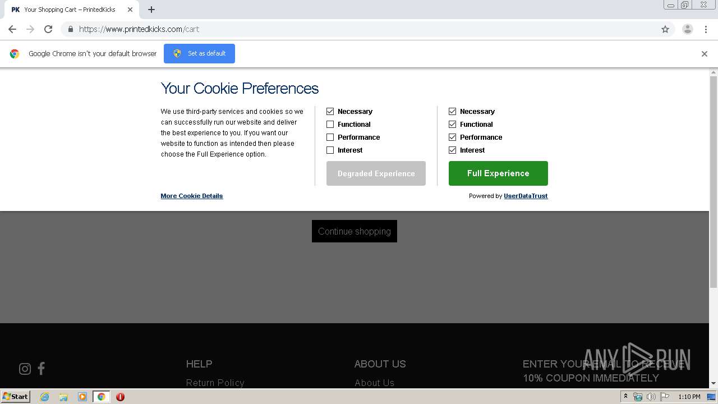Click the HELP footer heading
718x404 pixels.
[199, 364]
